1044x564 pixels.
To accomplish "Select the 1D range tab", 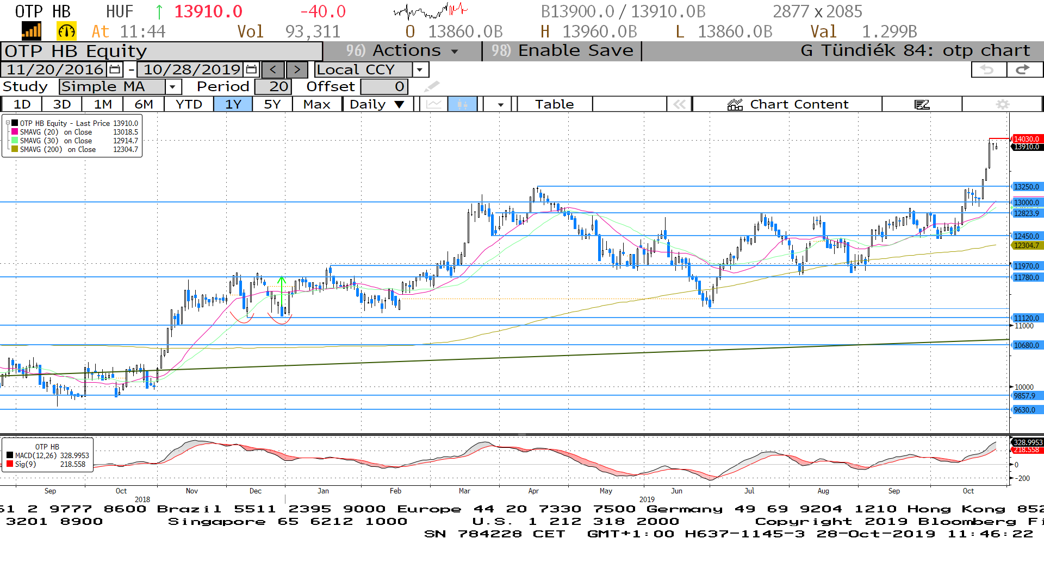I will tap(22, 104).
